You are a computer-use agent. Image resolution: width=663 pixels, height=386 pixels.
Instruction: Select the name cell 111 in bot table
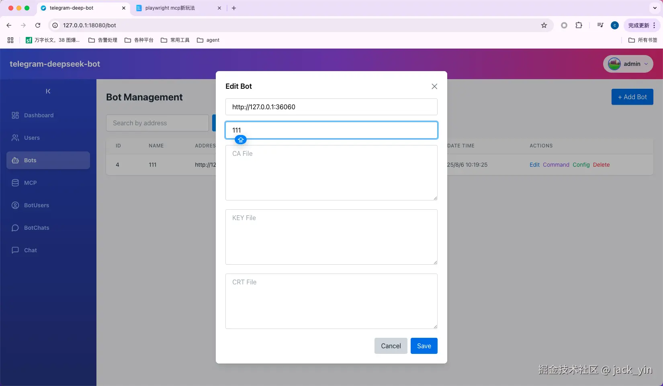pyautogui.click(x=153, y=165)
